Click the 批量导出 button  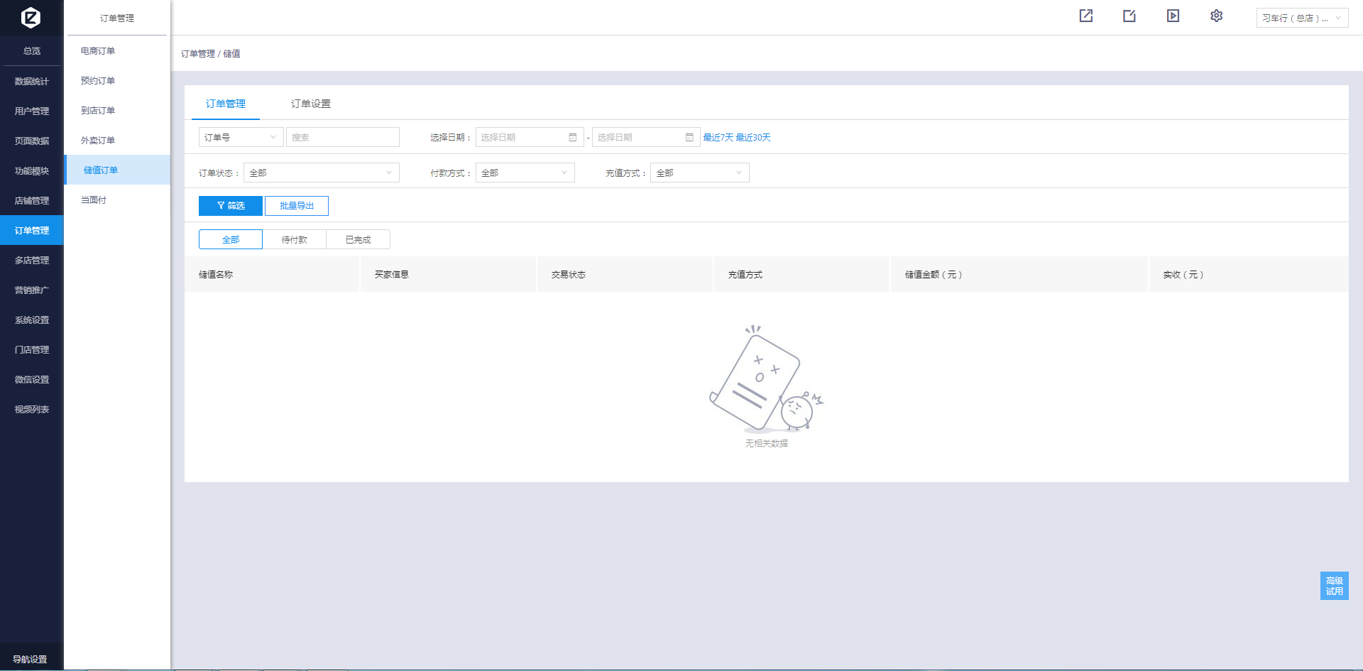[x=297, y=206]
